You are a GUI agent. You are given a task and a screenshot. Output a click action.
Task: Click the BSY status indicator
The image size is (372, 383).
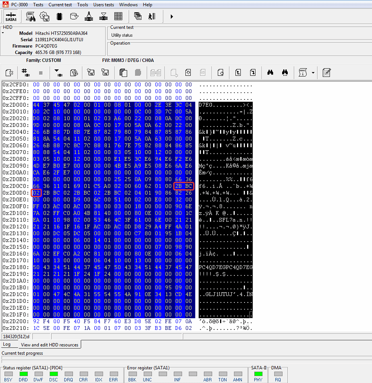[8, 374]
